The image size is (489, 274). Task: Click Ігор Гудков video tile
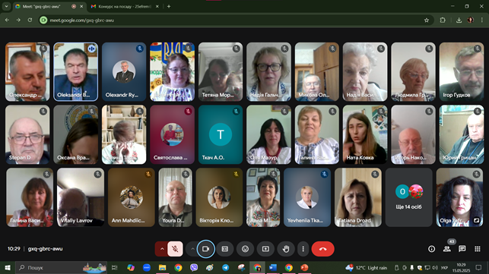pos(462,72)
